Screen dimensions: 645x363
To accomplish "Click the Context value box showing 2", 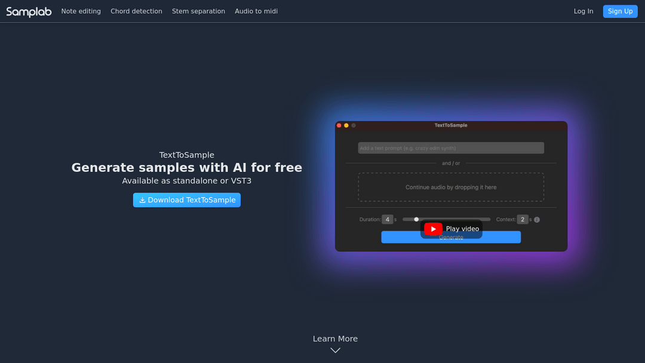I will [x=523, y=220].
